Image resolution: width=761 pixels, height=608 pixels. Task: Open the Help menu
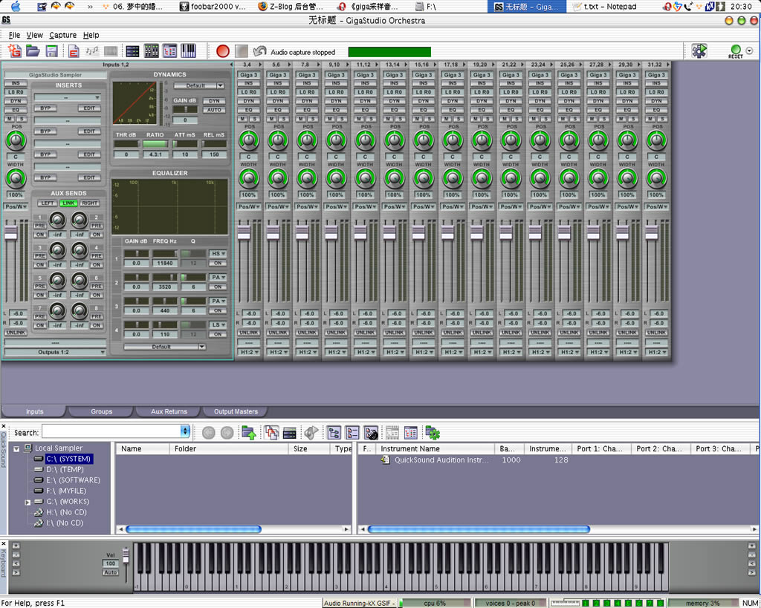point(91,35)
